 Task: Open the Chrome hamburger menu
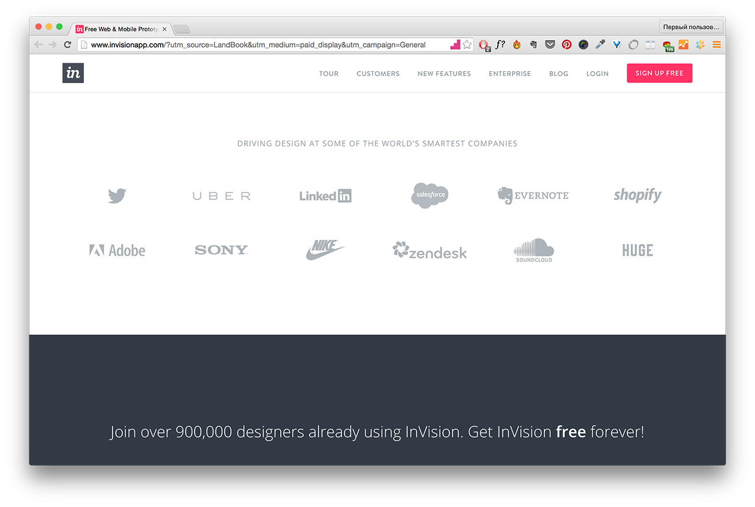[x=717, y=44]
